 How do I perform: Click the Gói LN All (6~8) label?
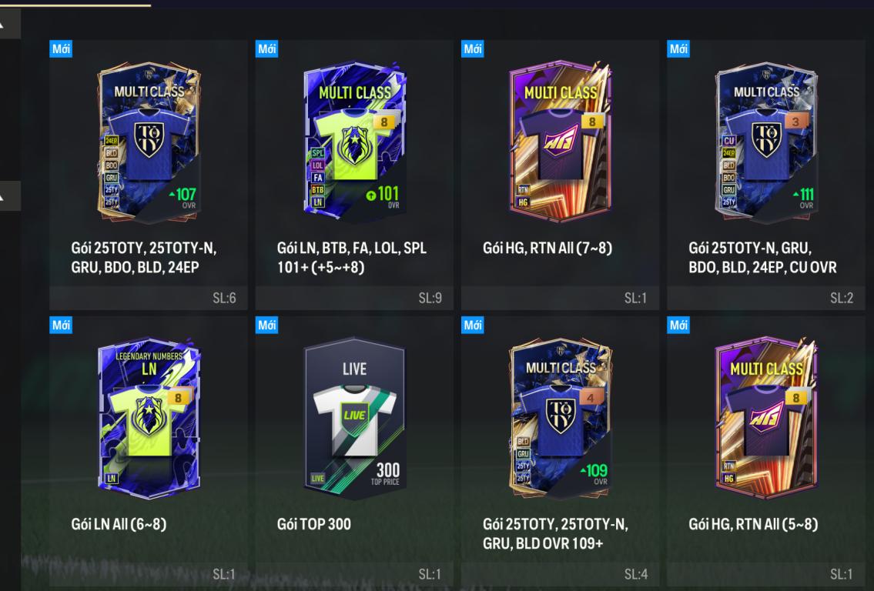point(119,524)
